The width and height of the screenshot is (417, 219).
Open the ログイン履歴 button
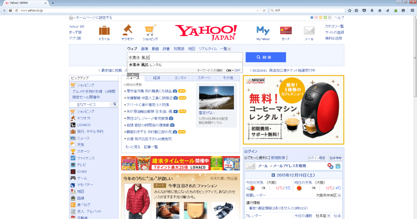pos(317,158)
